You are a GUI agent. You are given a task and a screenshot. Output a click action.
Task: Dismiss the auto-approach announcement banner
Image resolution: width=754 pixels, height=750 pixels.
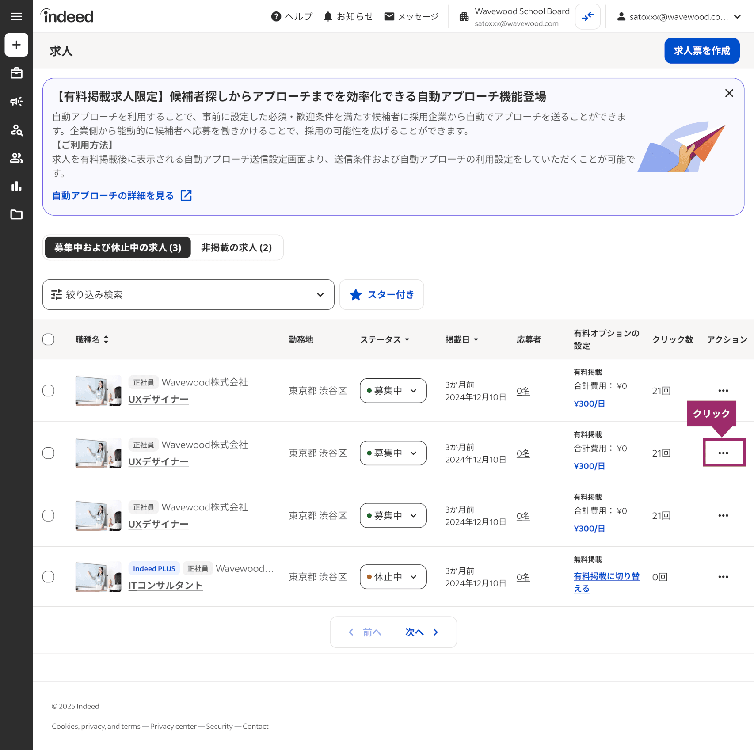[729, 93]
